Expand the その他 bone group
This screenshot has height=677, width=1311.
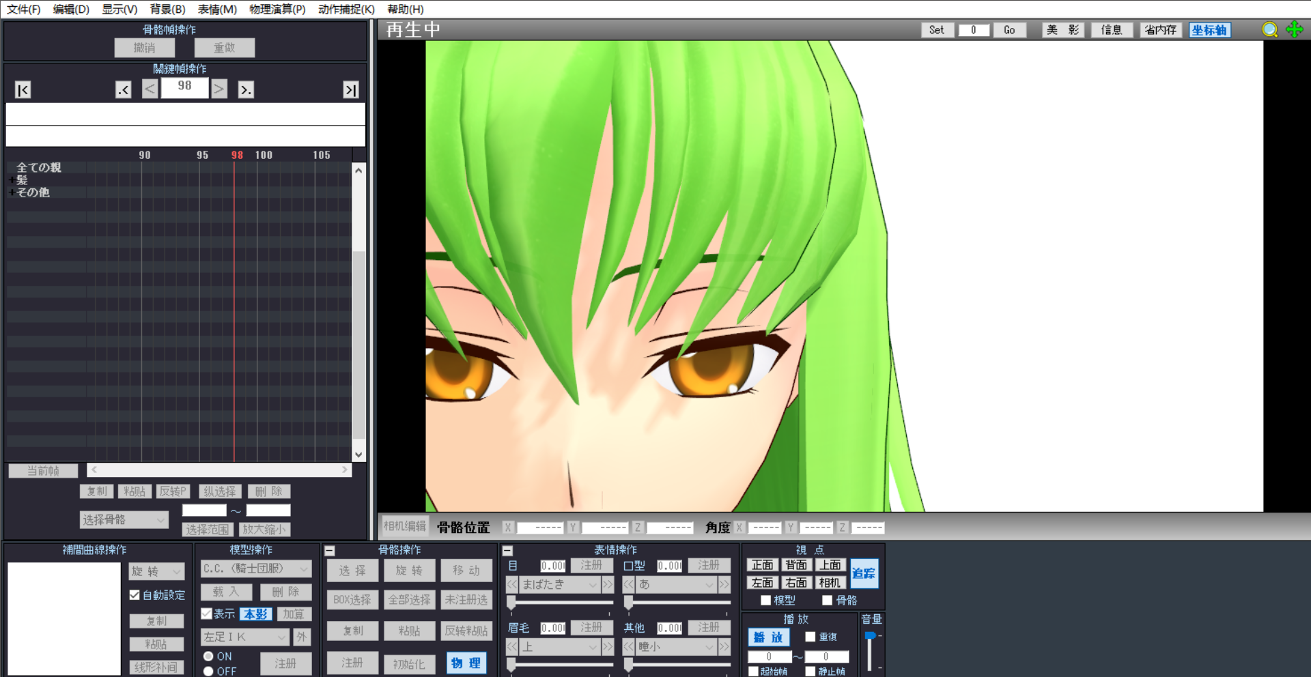(11, 192)
